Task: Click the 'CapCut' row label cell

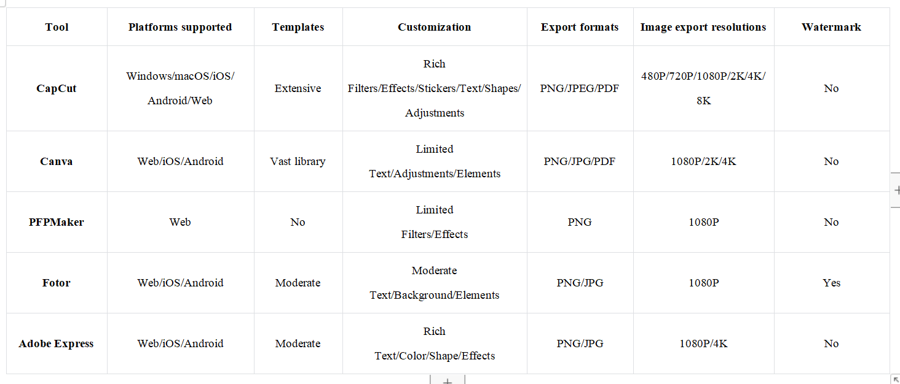Action: [57, 88]
